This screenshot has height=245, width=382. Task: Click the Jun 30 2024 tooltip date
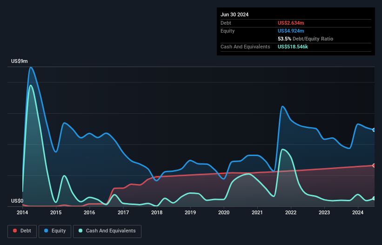pos(235,14)
